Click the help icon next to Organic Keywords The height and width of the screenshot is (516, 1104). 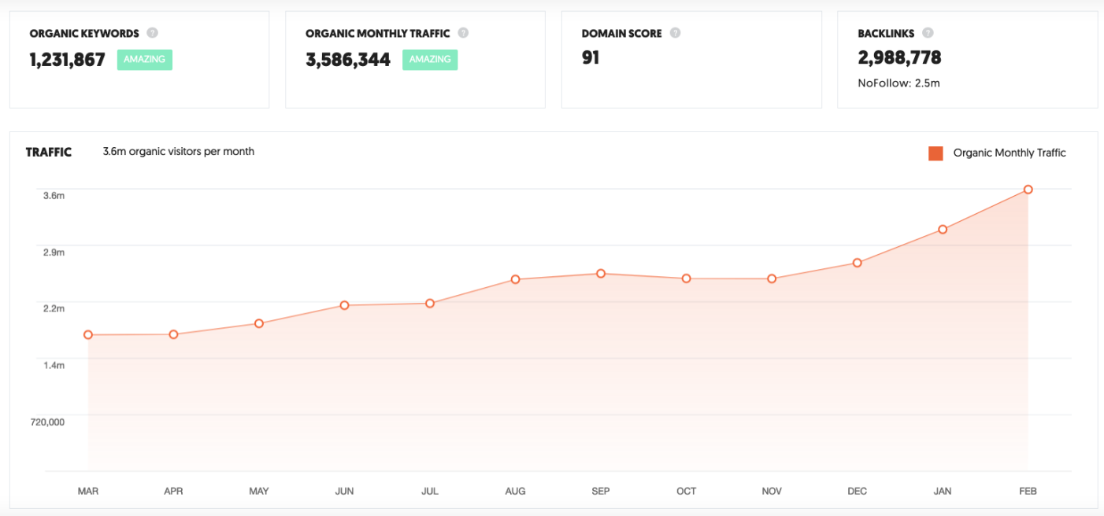(x=152, y=33)
